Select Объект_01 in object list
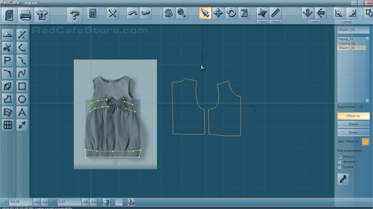 [x=351, y=48]
